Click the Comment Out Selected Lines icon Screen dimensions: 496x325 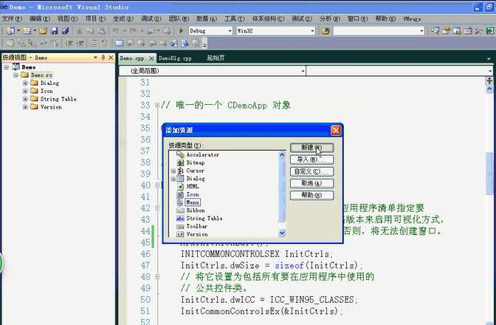[94, 43]
